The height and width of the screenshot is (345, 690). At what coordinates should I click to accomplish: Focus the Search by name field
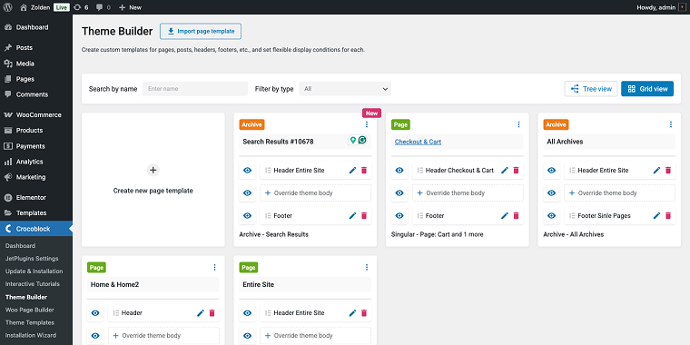195,89
